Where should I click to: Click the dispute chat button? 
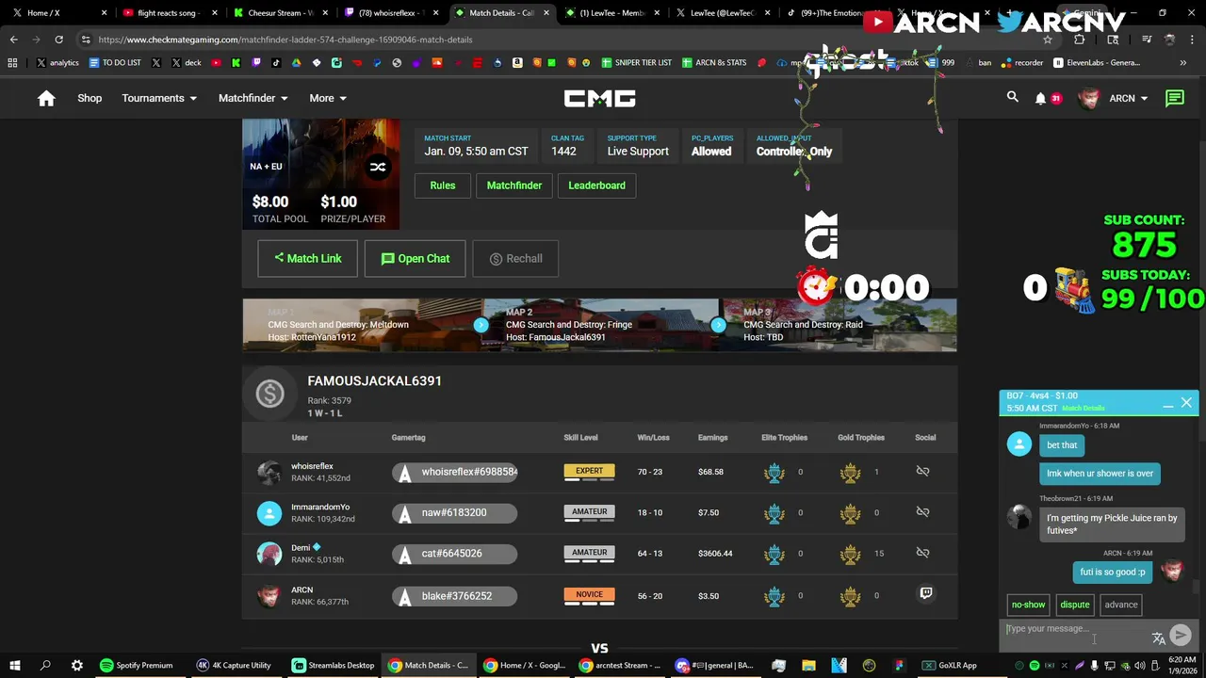click(1075, 605)
